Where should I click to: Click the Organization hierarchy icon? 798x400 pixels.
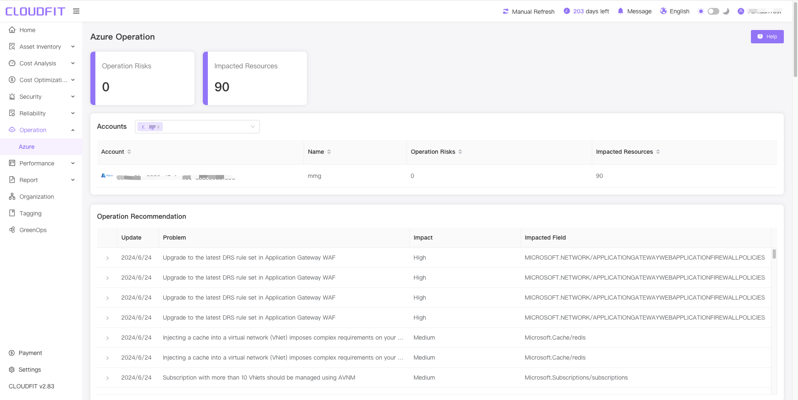pos(12,197)
